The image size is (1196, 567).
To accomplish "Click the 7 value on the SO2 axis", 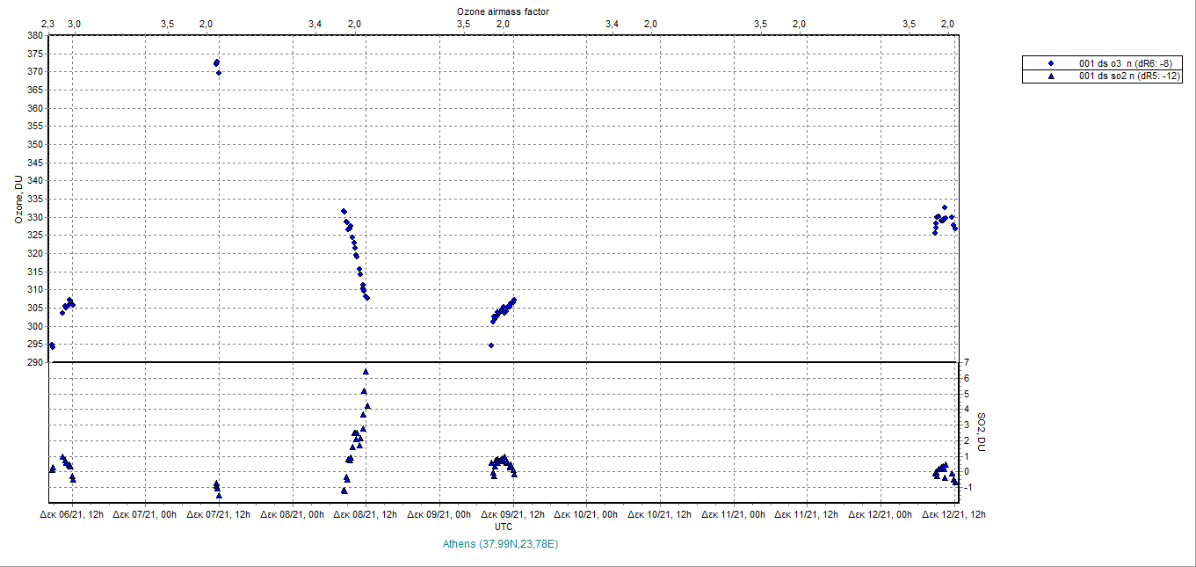I will pos(966,362).
